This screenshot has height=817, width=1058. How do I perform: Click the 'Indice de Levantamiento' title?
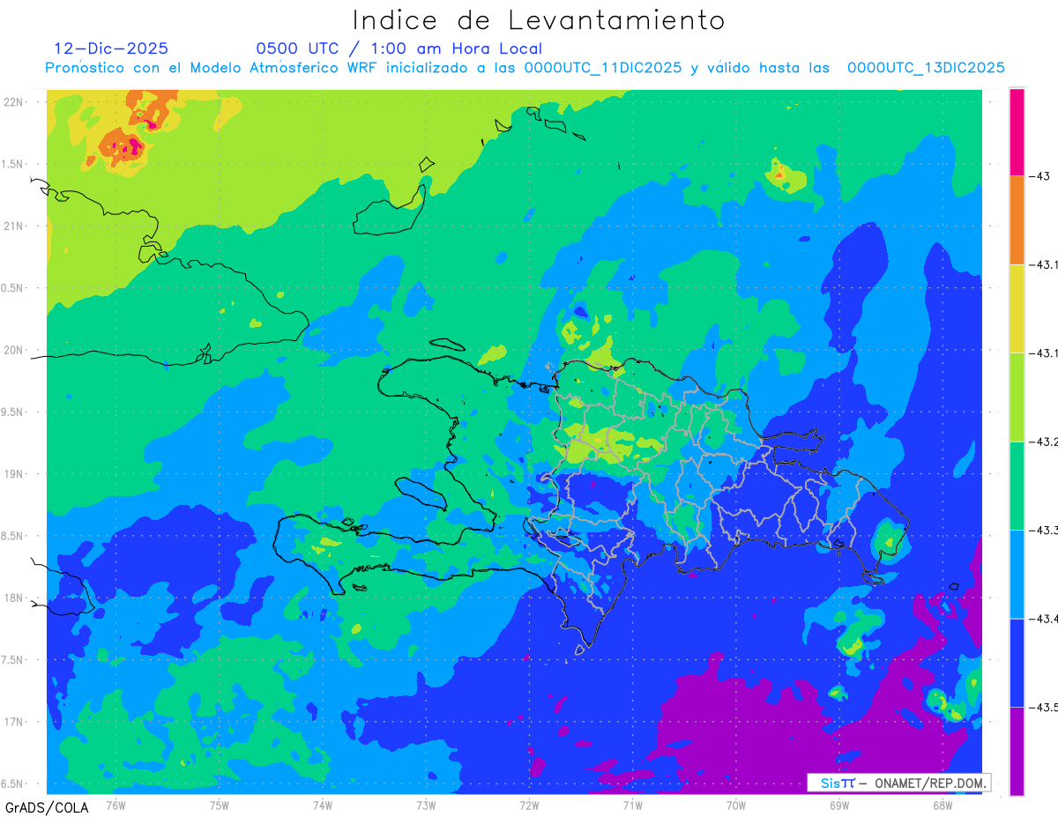point(539,19)
